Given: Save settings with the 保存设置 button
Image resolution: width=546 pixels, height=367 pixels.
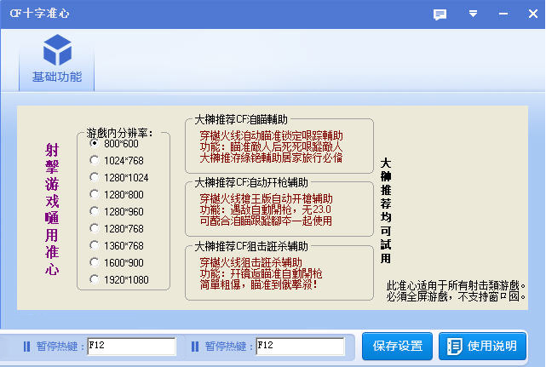Looking at the screenshot, I should pyautogui.click(x=397, y=346).
